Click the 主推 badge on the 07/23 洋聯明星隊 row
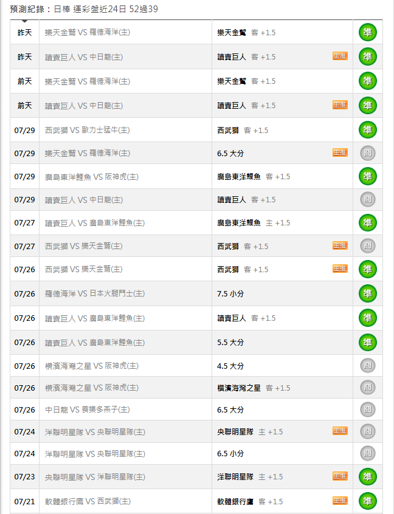The height and width of the screenshot is (514, 394). pyautogui.click(x=340, y=476)
